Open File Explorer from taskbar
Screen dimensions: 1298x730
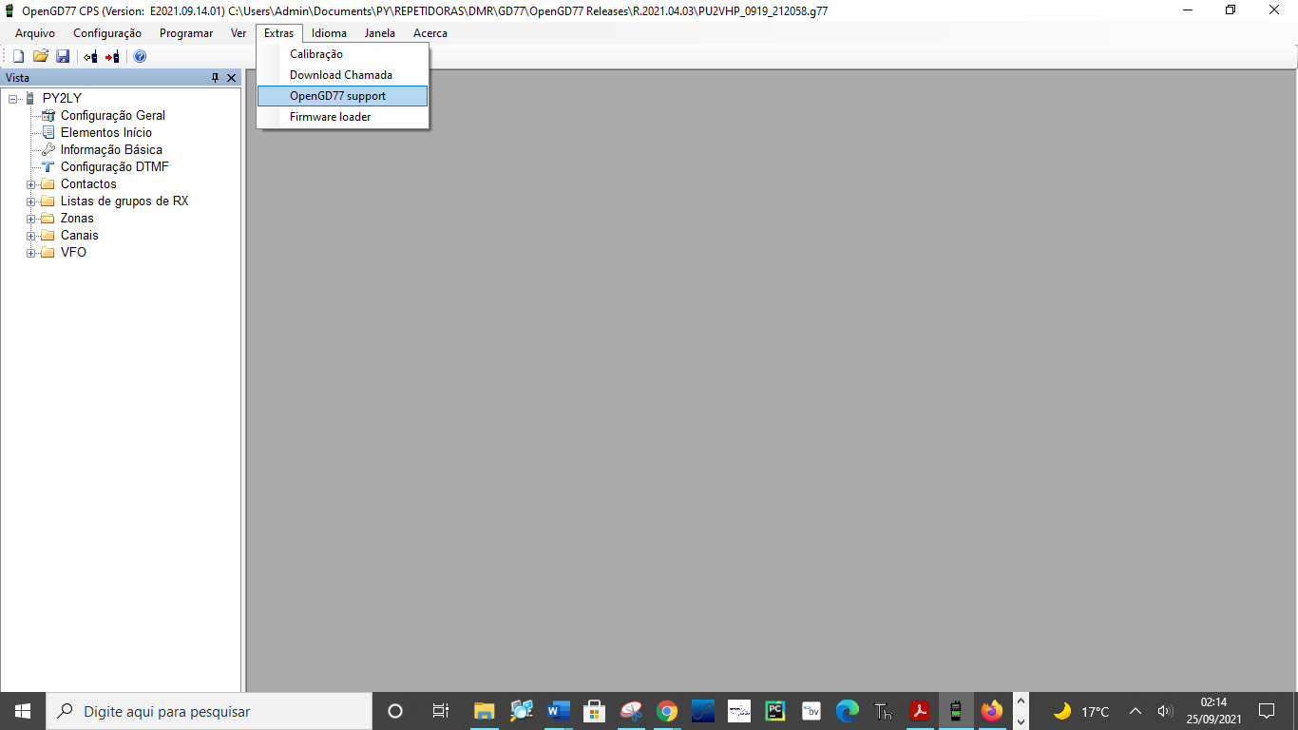(x=485, y=711)
